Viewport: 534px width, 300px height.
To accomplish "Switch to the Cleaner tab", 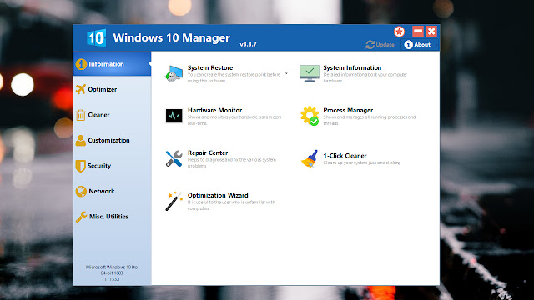I will 113,115.
